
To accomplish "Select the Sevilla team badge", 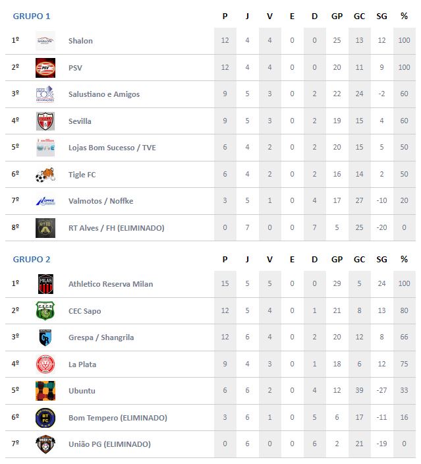I will point(45,121).
